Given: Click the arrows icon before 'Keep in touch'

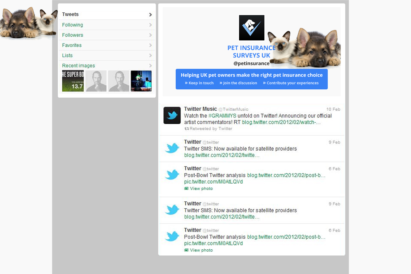Looking at the screenshot, I should coord(186,83).
